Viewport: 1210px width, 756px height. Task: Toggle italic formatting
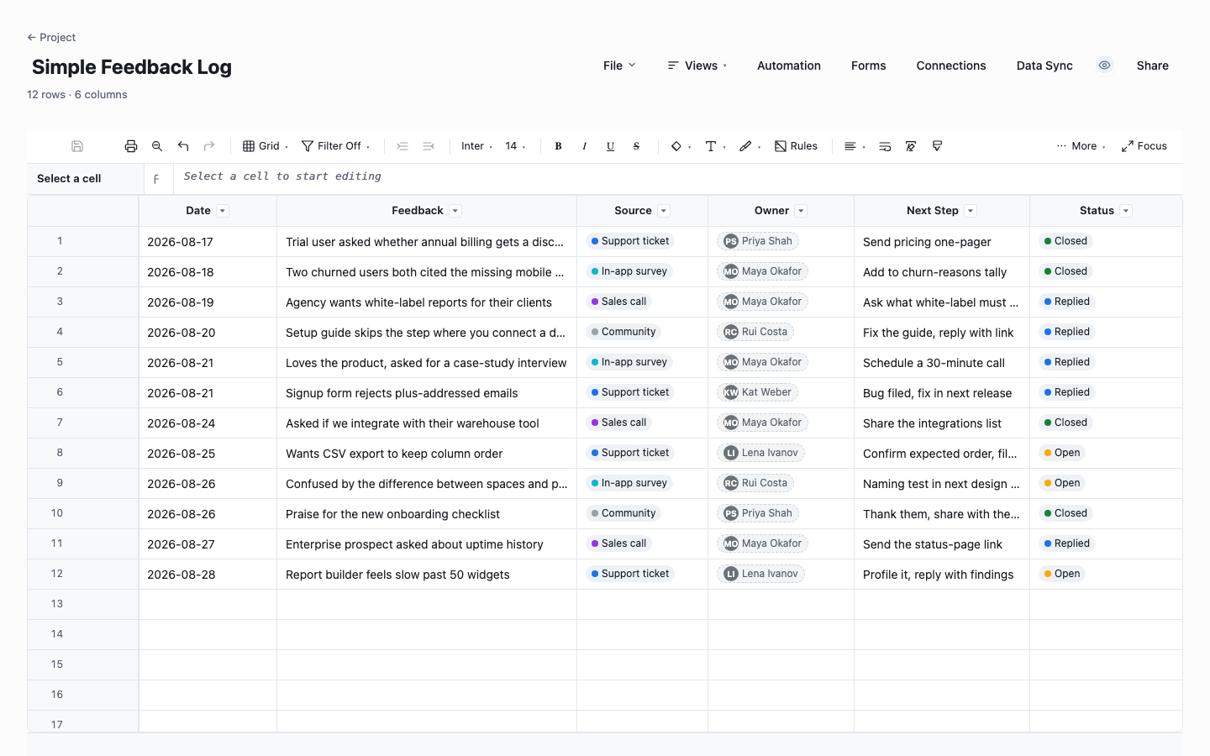click(584, 146)
